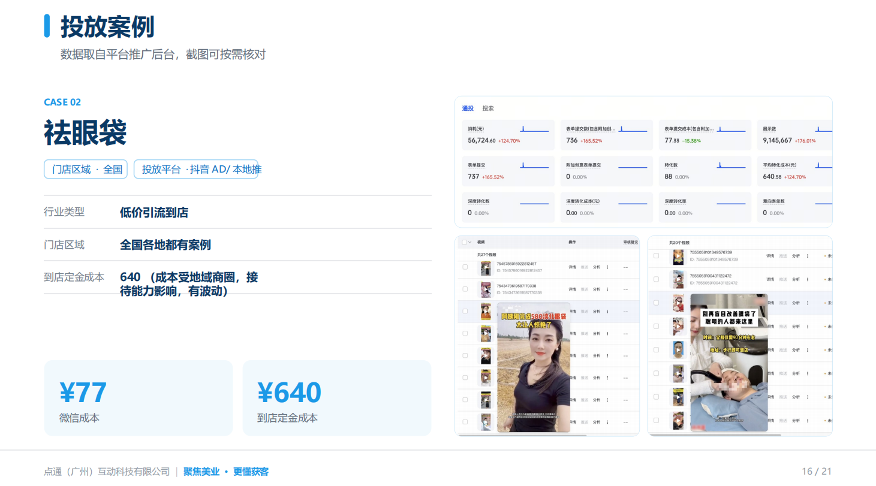Click 推送 for video 7555059101349576739
Screen dimensions: 876x486
[x=782, y=256]
